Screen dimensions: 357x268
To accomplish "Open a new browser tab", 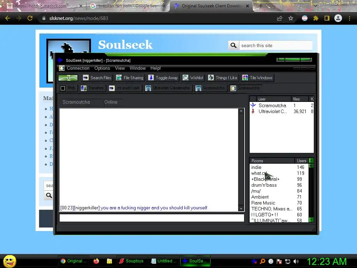I will (261, 6).
